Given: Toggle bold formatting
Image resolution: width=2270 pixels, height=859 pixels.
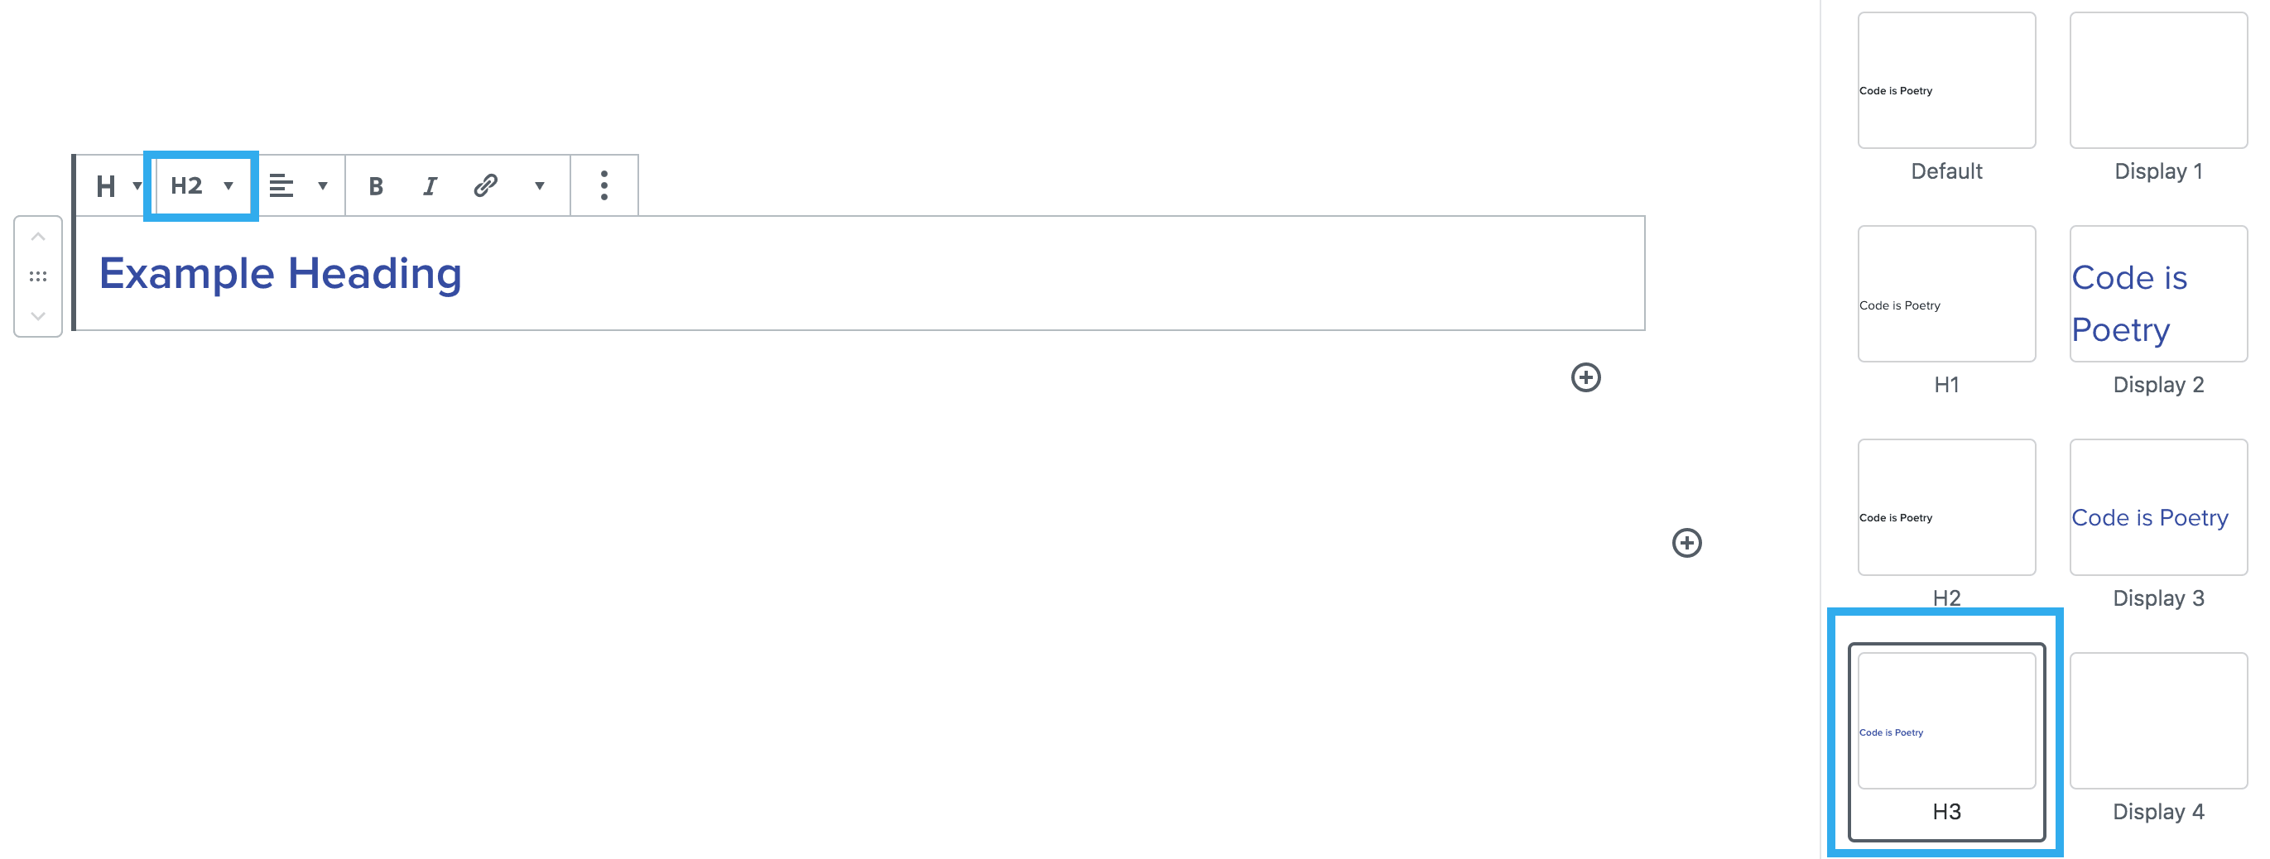Looking at the screenshot, I should [377, 186].
